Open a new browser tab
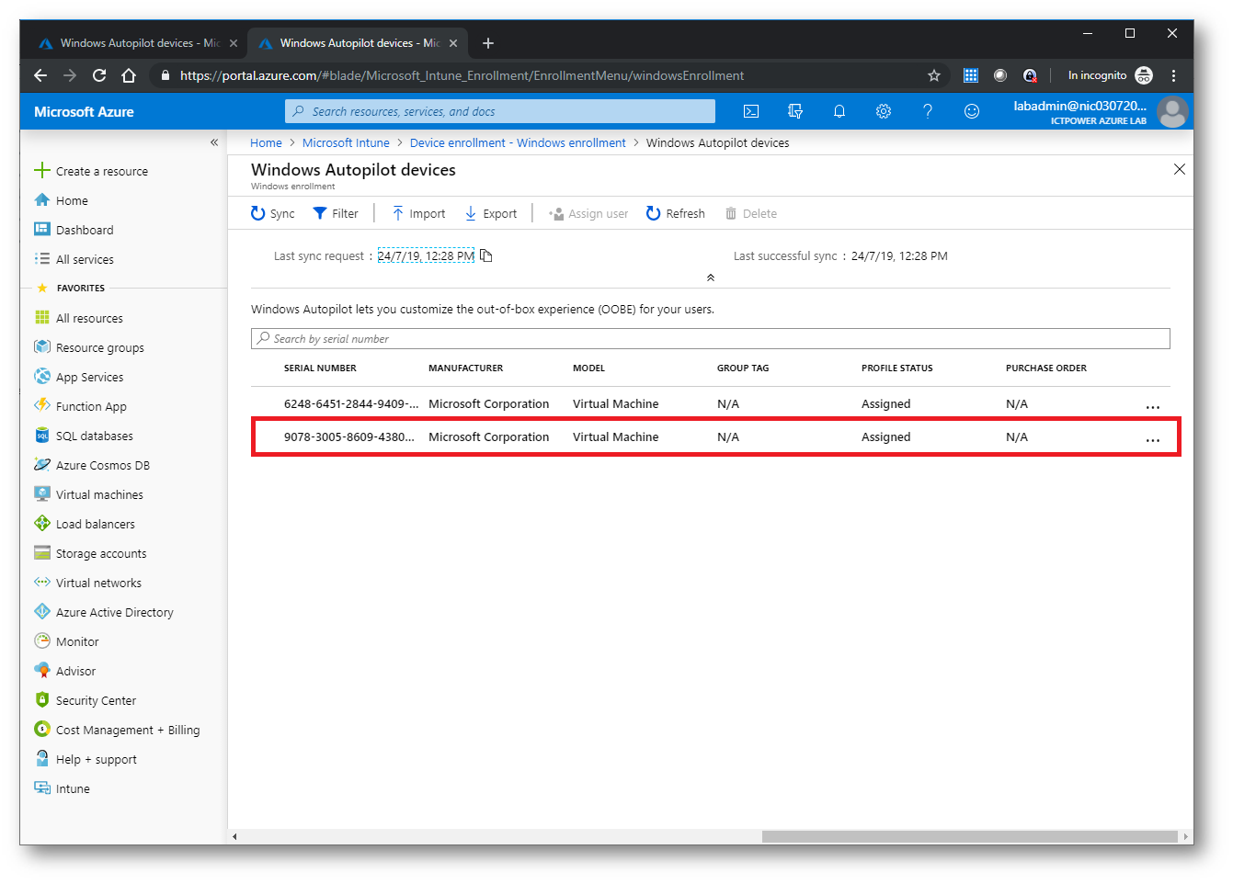This screenshot has height=884, width=1233. (488, 43)
